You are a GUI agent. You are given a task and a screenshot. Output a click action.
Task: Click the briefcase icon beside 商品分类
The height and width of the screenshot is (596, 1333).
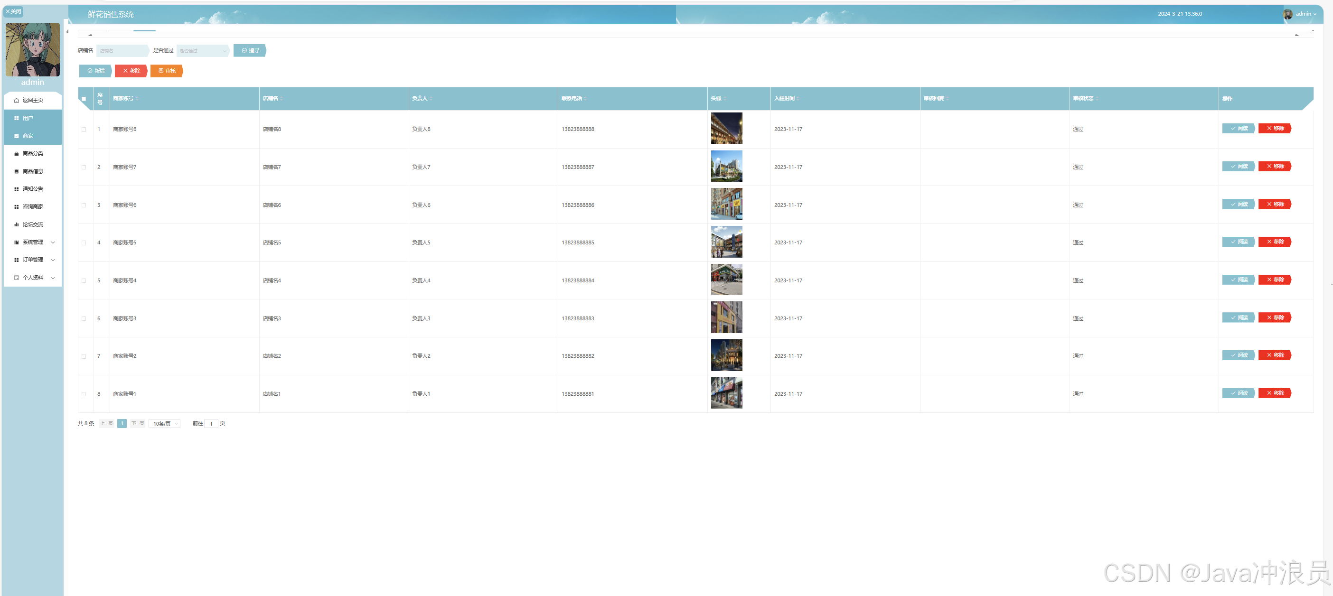tap(17, 154)
